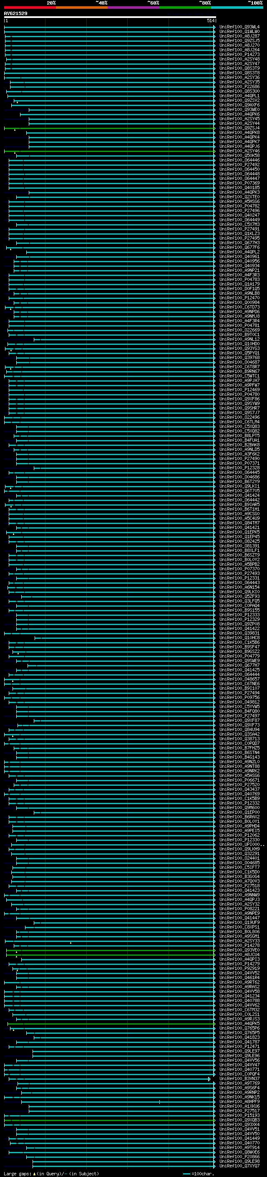The height and width of the screenshot is (1177, 267).
Task: Click the purple ~60% identity legend bar
Action: [133, 8]
